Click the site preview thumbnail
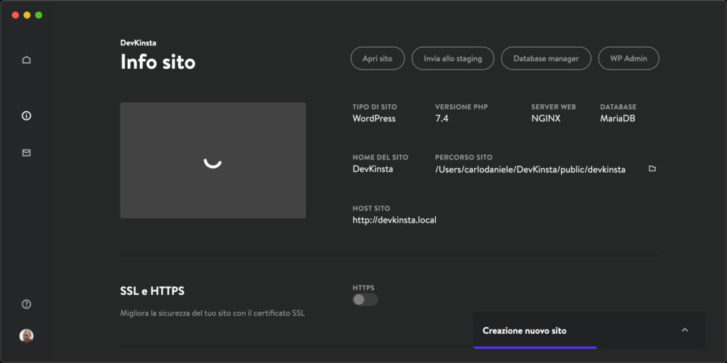 click(213, 160)
